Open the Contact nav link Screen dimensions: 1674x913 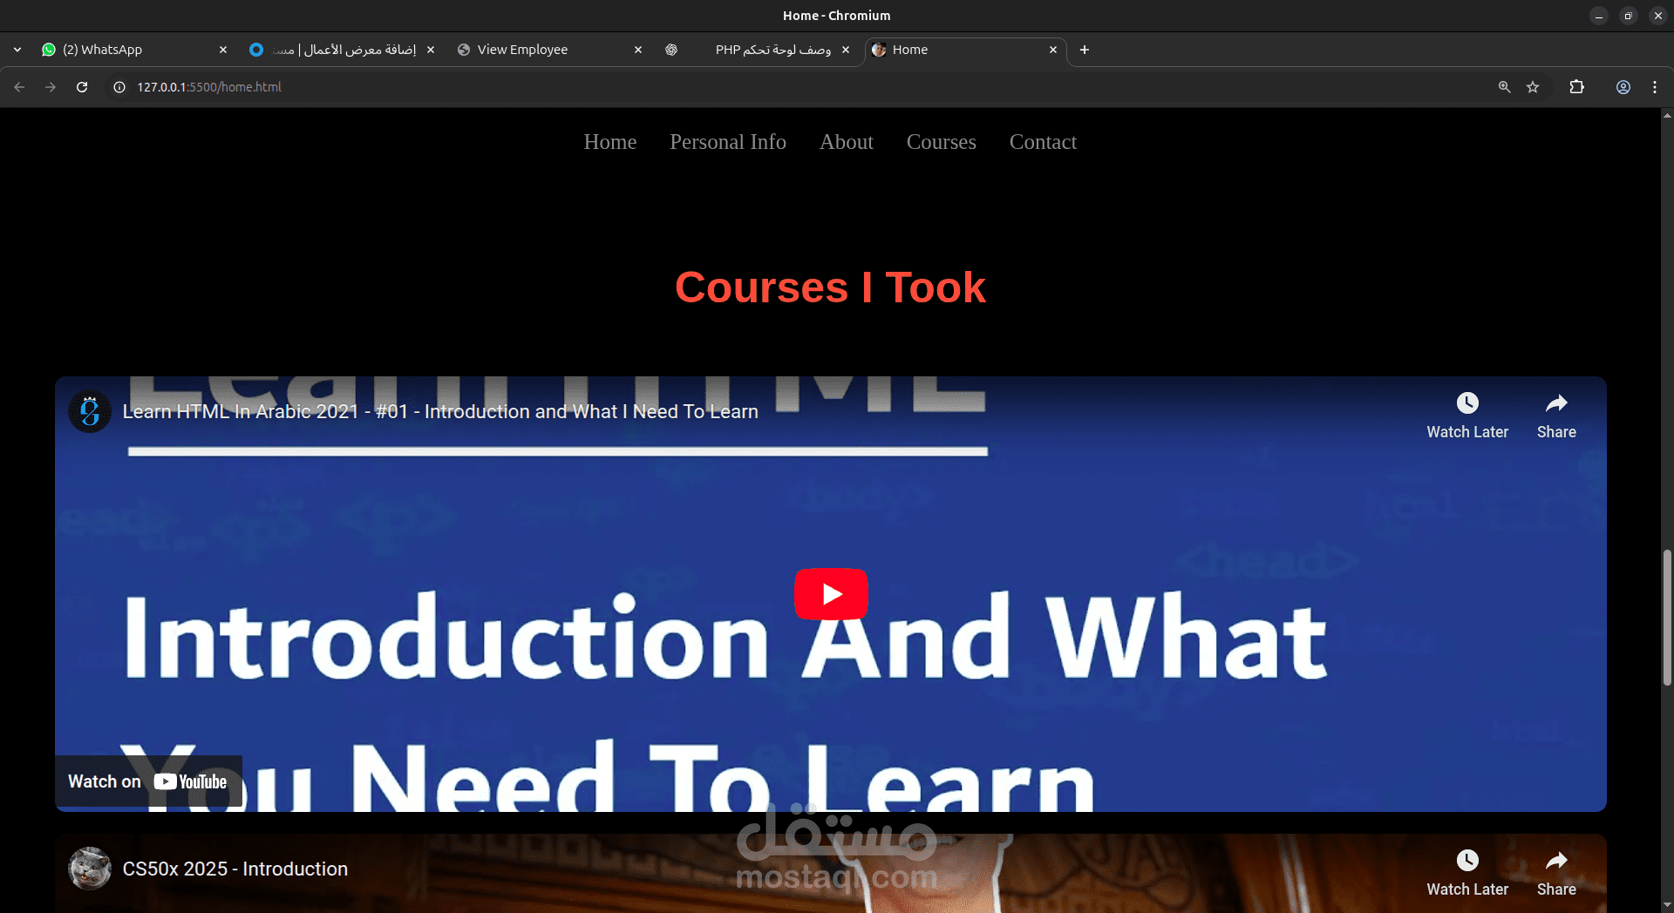coord(1043,142)
